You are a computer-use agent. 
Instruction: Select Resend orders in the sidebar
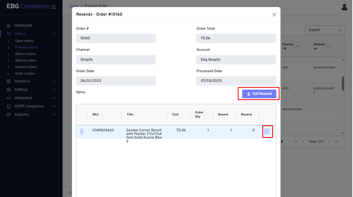pos(26,67)
